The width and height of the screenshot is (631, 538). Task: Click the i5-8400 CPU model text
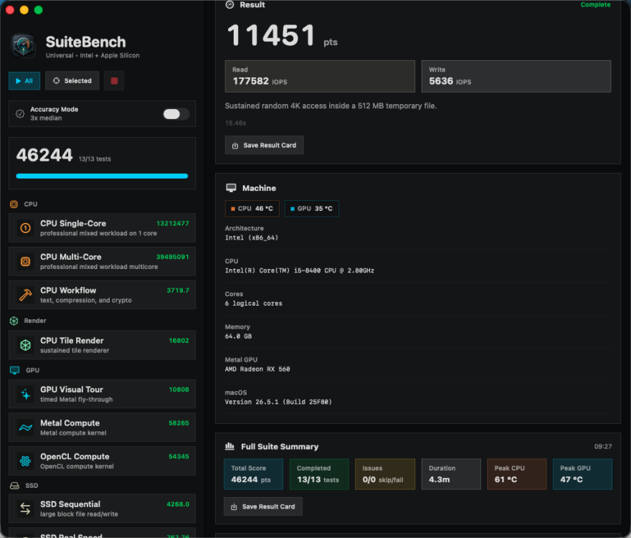click(300, 270)
